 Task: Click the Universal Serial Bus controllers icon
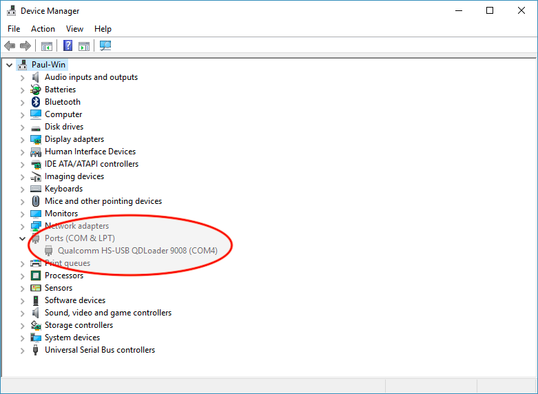pos(35,350)
